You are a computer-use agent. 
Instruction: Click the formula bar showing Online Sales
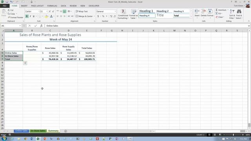[x=146, y=26]
